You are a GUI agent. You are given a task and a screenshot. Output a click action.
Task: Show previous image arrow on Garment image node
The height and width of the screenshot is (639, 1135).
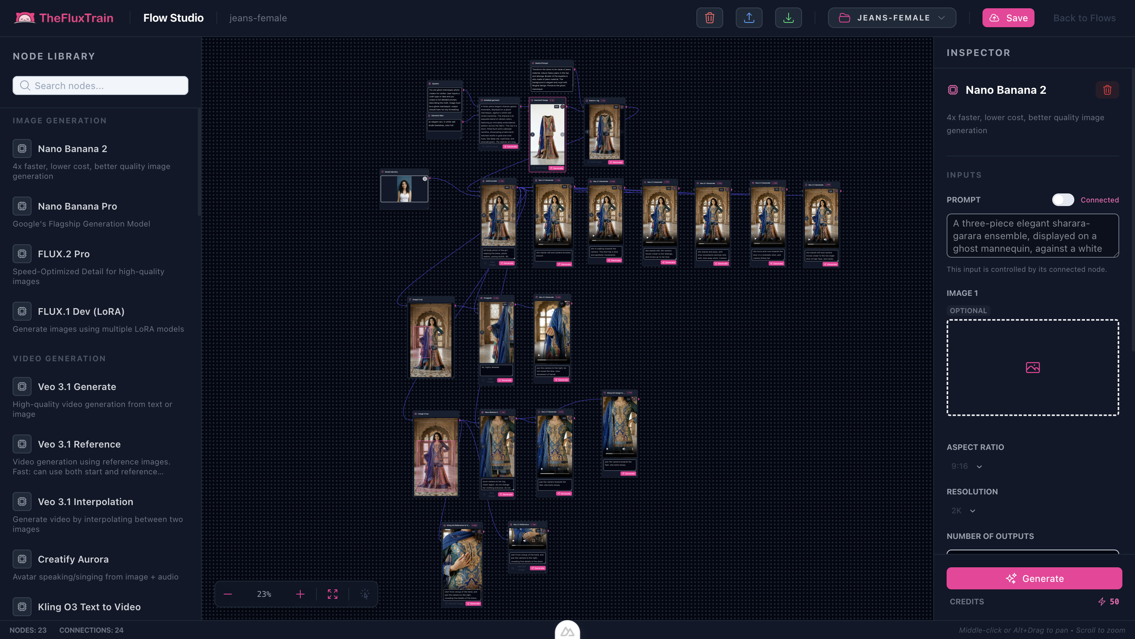point(533,134)
